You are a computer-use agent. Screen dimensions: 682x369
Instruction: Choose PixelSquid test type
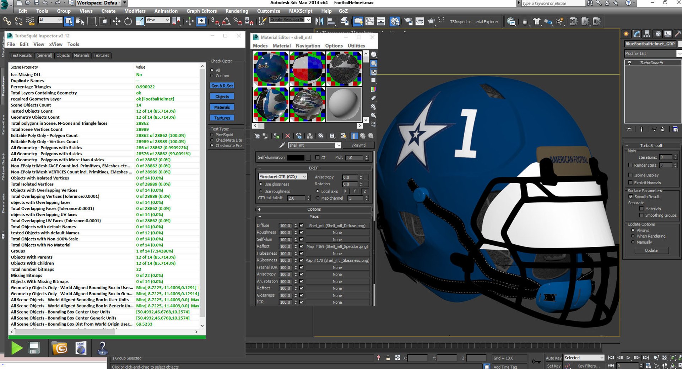point(212,135)
